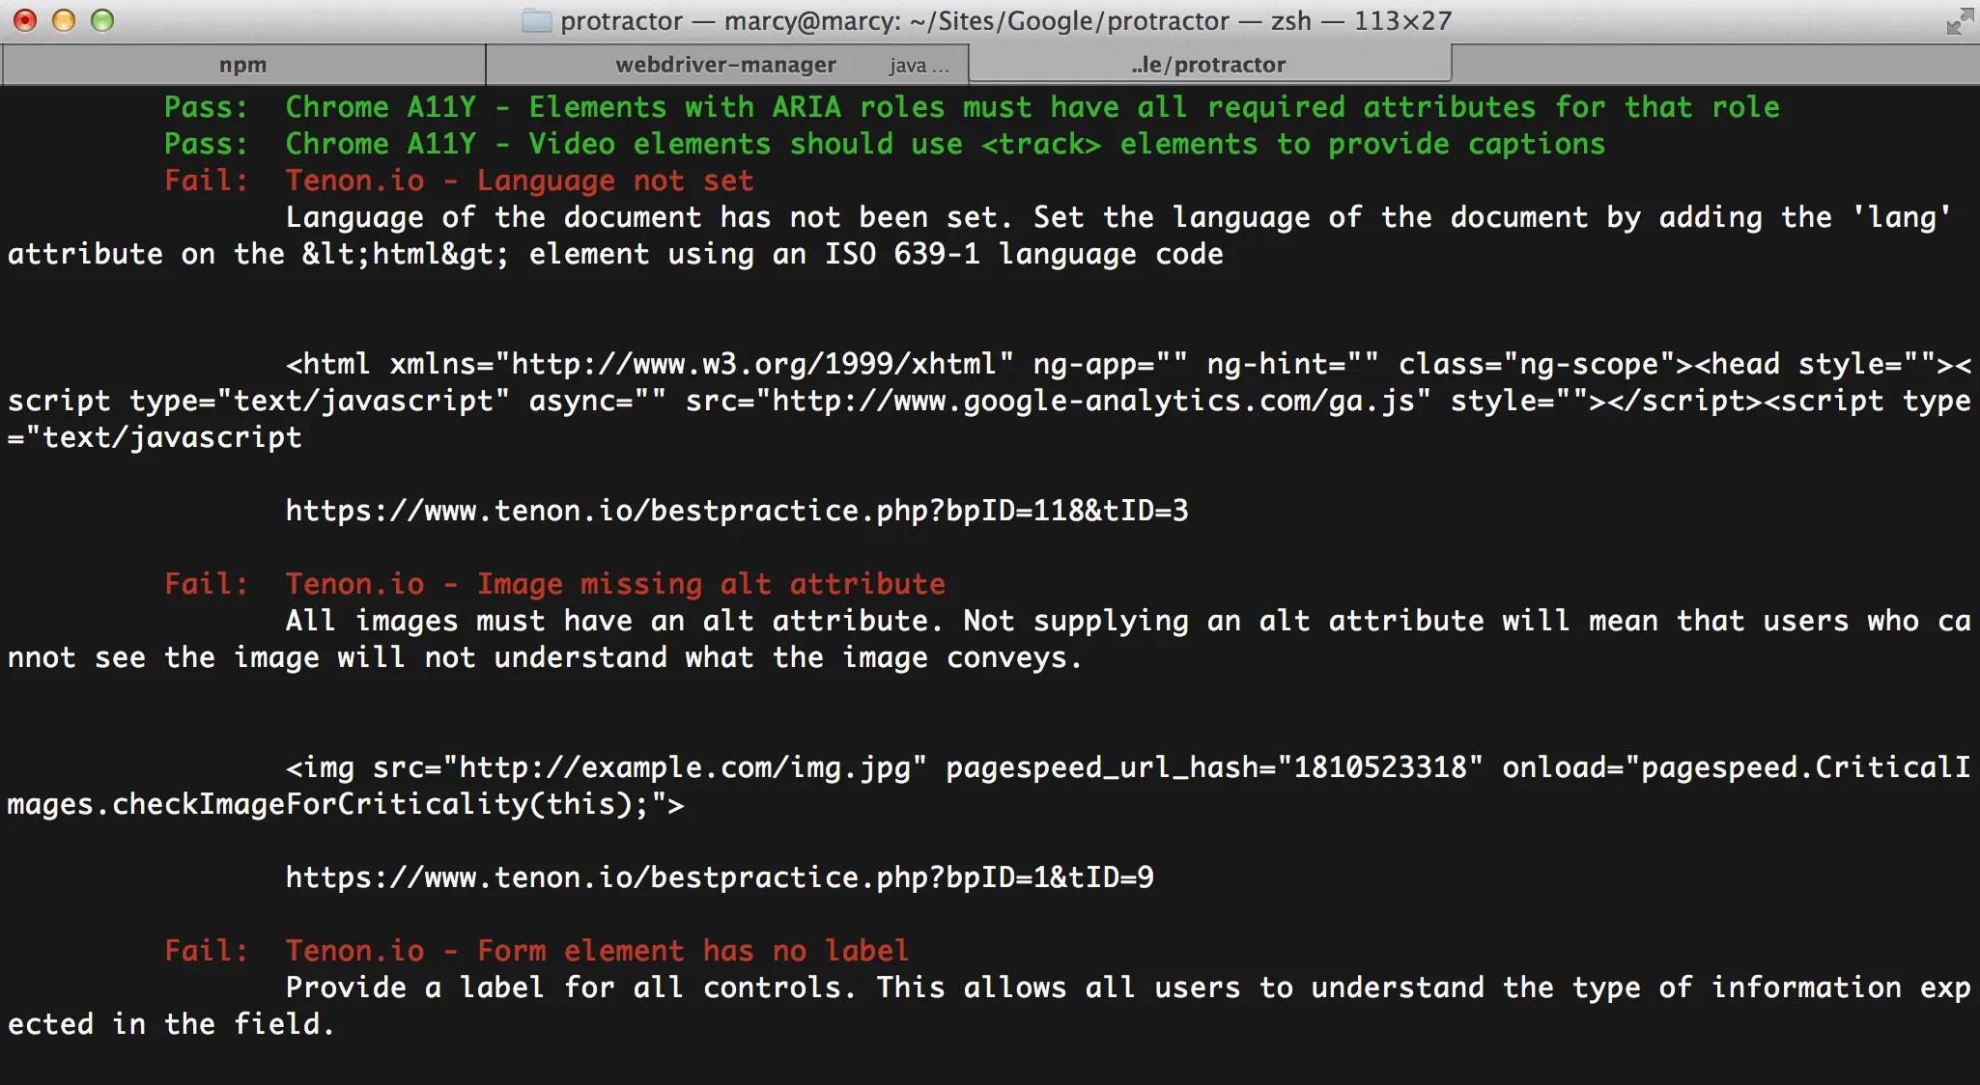Open tenon.io bestpractice link with bpID=1&tID=9

coord(719,877)
